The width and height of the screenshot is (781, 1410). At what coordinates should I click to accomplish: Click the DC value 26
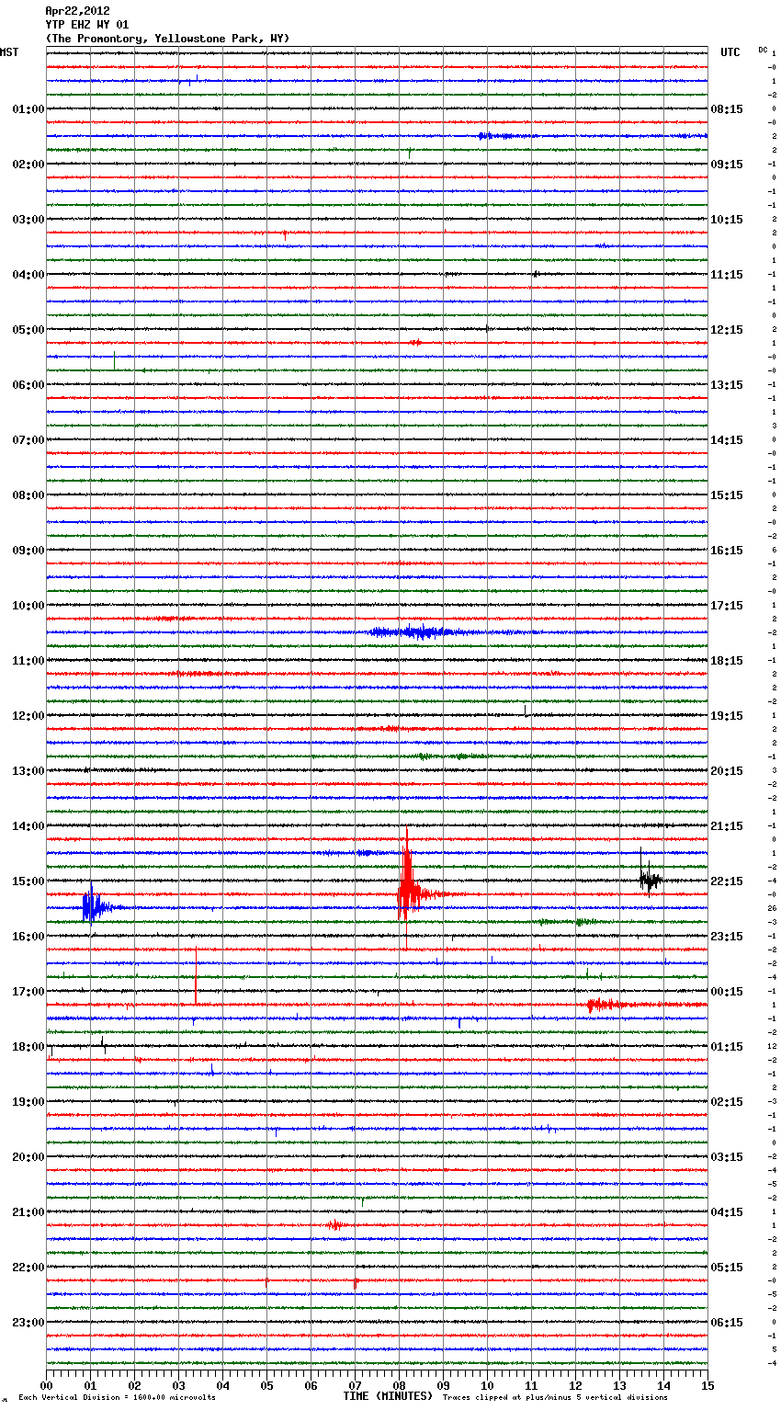[x=773, y=908]
